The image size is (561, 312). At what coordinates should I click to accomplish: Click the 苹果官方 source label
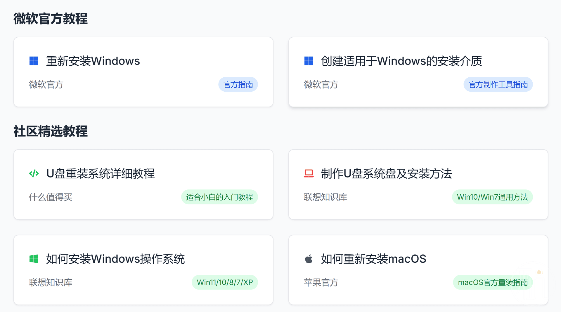[321, 282]
